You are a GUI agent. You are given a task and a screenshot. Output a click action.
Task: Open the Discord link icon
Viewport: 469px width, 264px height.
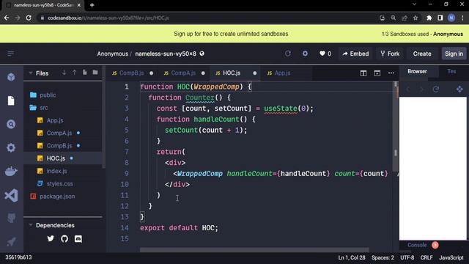[78, 238]
